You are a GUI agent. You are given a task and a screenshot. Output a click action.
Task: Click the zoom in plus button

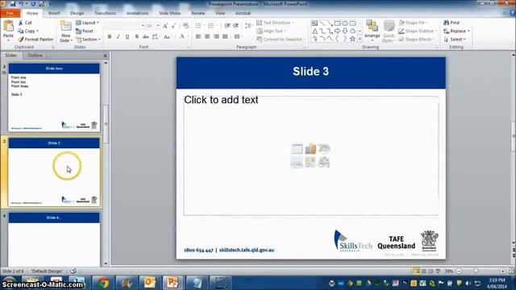[502, 271]
